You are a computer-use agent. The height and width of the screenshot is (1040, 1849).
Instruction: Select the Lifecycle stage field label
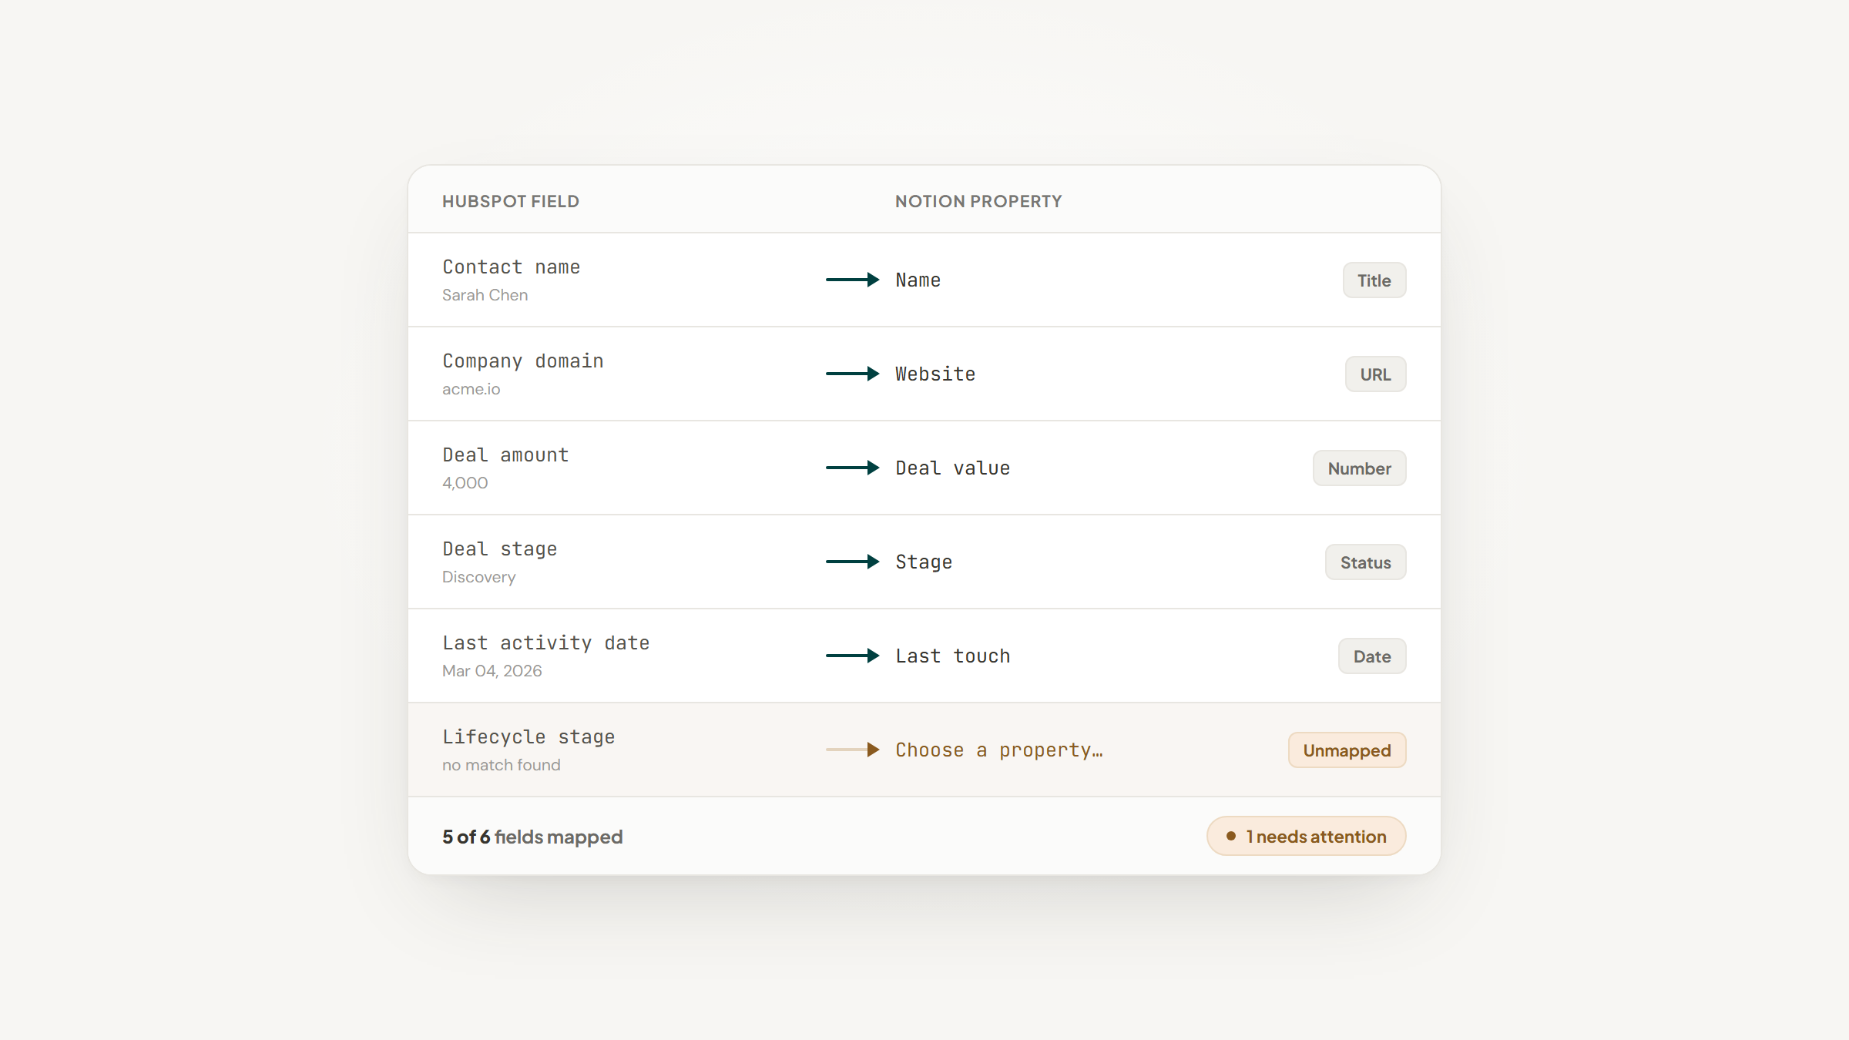click(x=529, y=737)
